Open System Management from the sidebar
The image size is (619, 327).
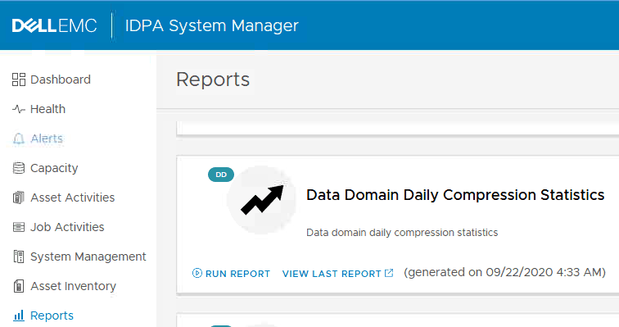click(x=88, y=257)
